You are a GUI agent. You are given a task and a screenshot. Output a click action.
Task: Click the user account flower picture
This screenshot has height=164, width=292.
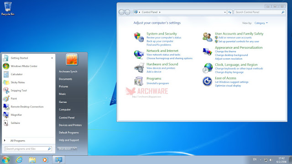pyautogui.click(x=72, y=60)
